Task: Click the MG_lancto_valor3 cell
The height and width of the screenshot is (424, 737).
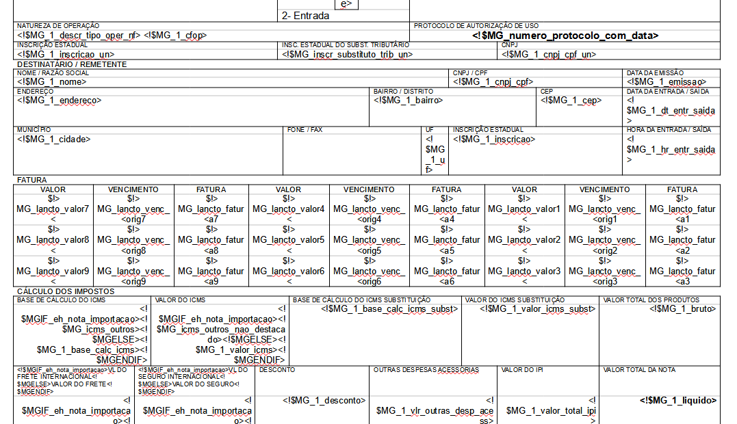Action: coord(524,271)
